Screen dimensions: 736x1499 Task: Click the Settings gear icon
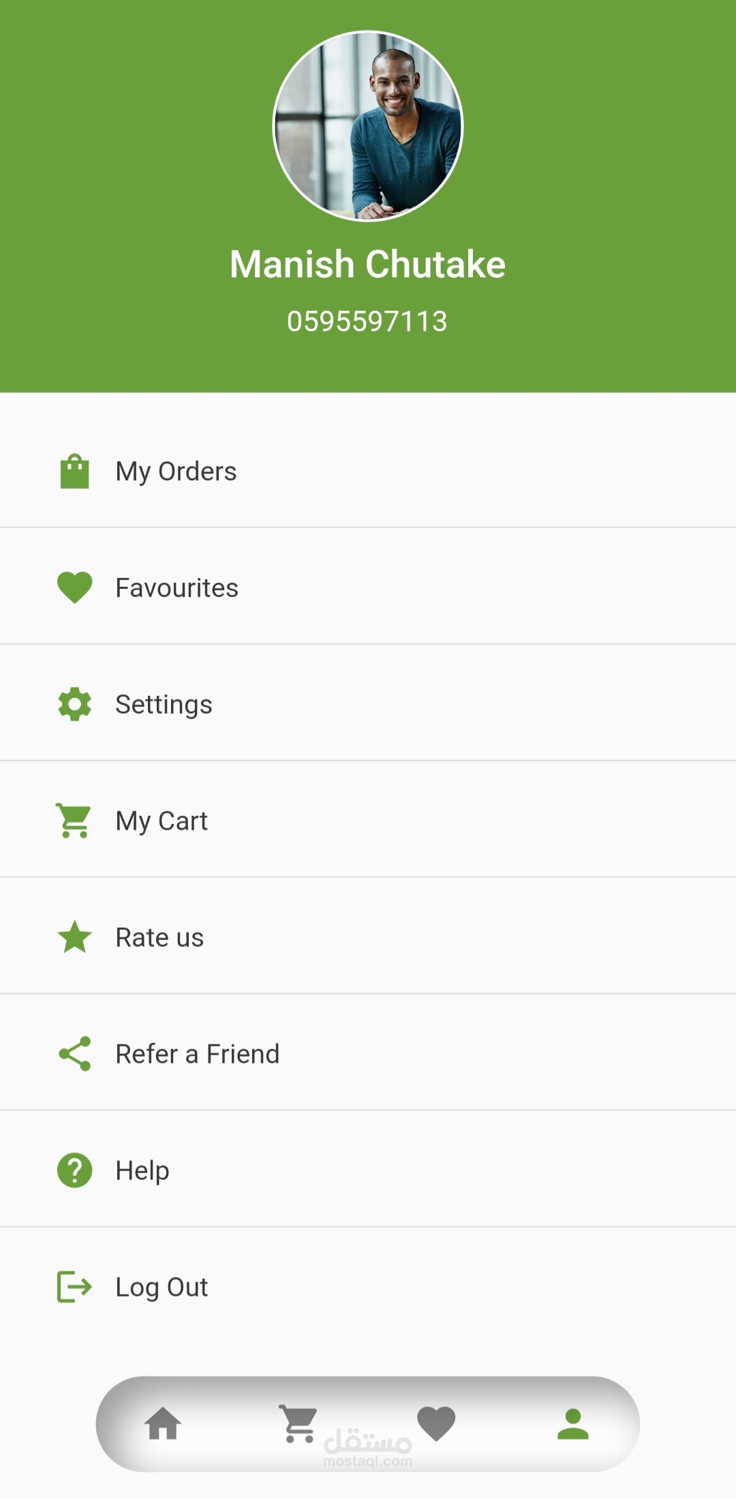click(x=74, y=704)
